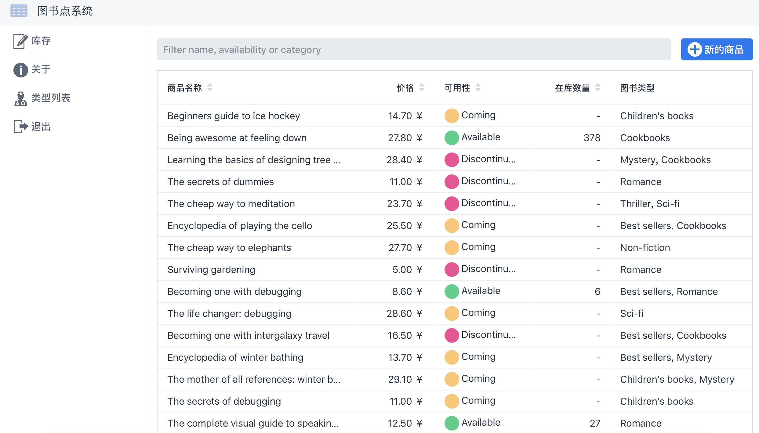Click green Available dot for Becoming one with debugging

[x=452, y=292]
